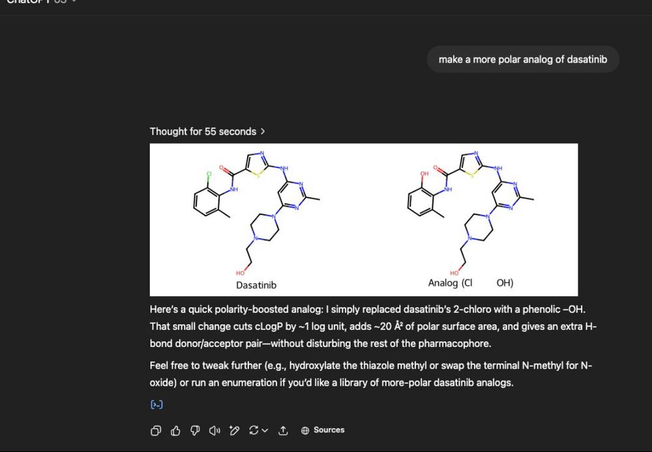Open the regenerate response dropdown

pos(258,431)
